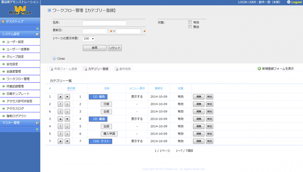Disable the (1) 報告 category
Image resolution: width=303 pixels, height=172 pixels.
209,97
